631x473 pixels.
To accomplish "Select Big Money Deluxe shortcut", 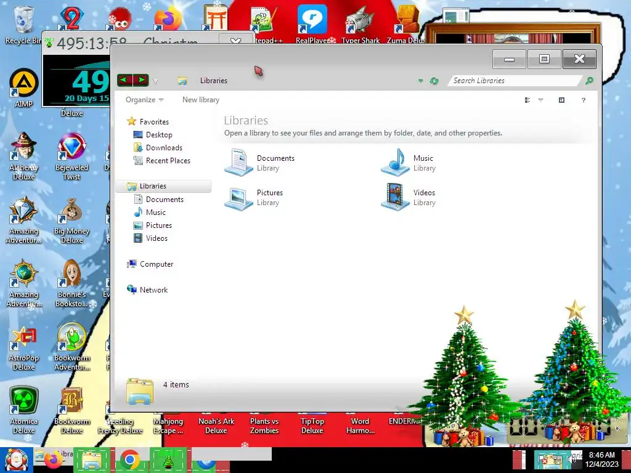I will [71, 220].
